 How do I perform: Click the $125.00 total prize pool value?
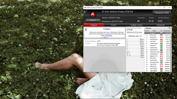[x=129, y=30]
